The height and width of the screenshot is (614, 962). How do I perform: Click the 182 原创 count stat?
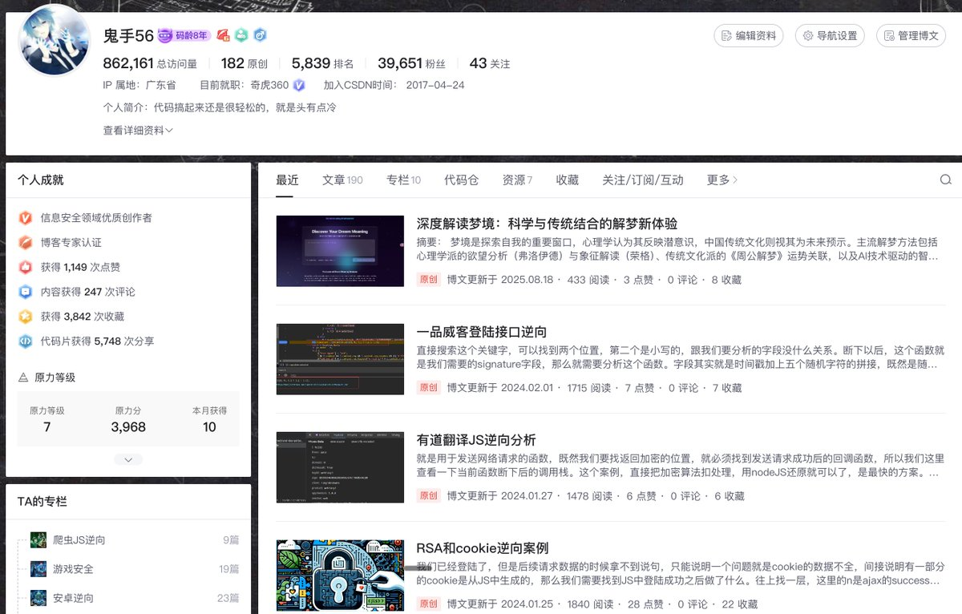tap(244, 63)
